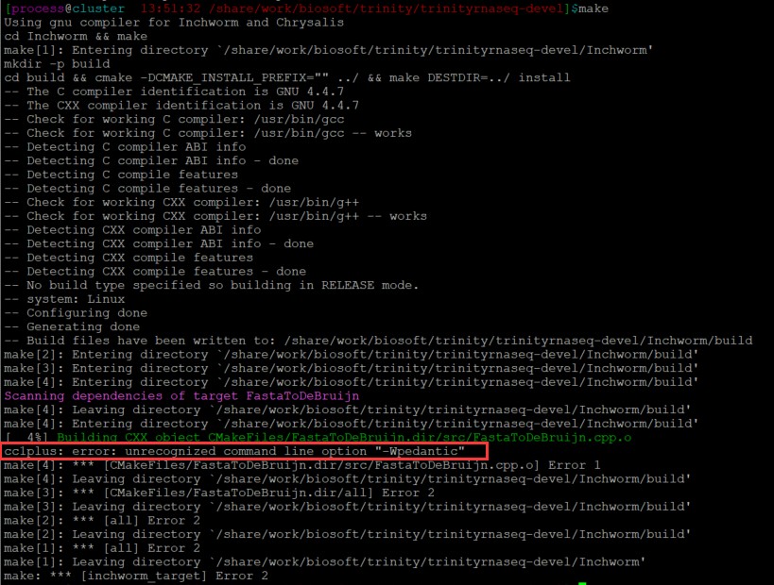This screenshot has height=585, width=774.
Task: Click the 'make[1]: Entering directory' line
Action: 328,50
